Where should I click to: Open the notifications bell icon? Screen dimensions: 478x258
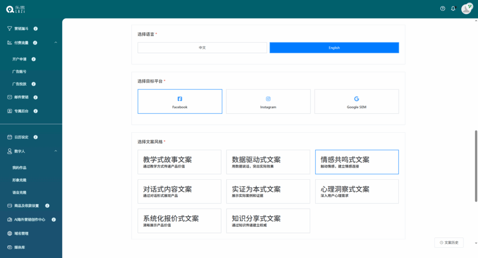[453, 8]
